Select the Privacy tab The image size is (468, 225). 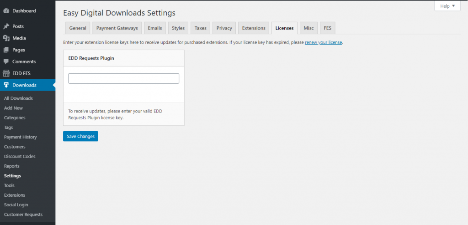click(224, 28)
